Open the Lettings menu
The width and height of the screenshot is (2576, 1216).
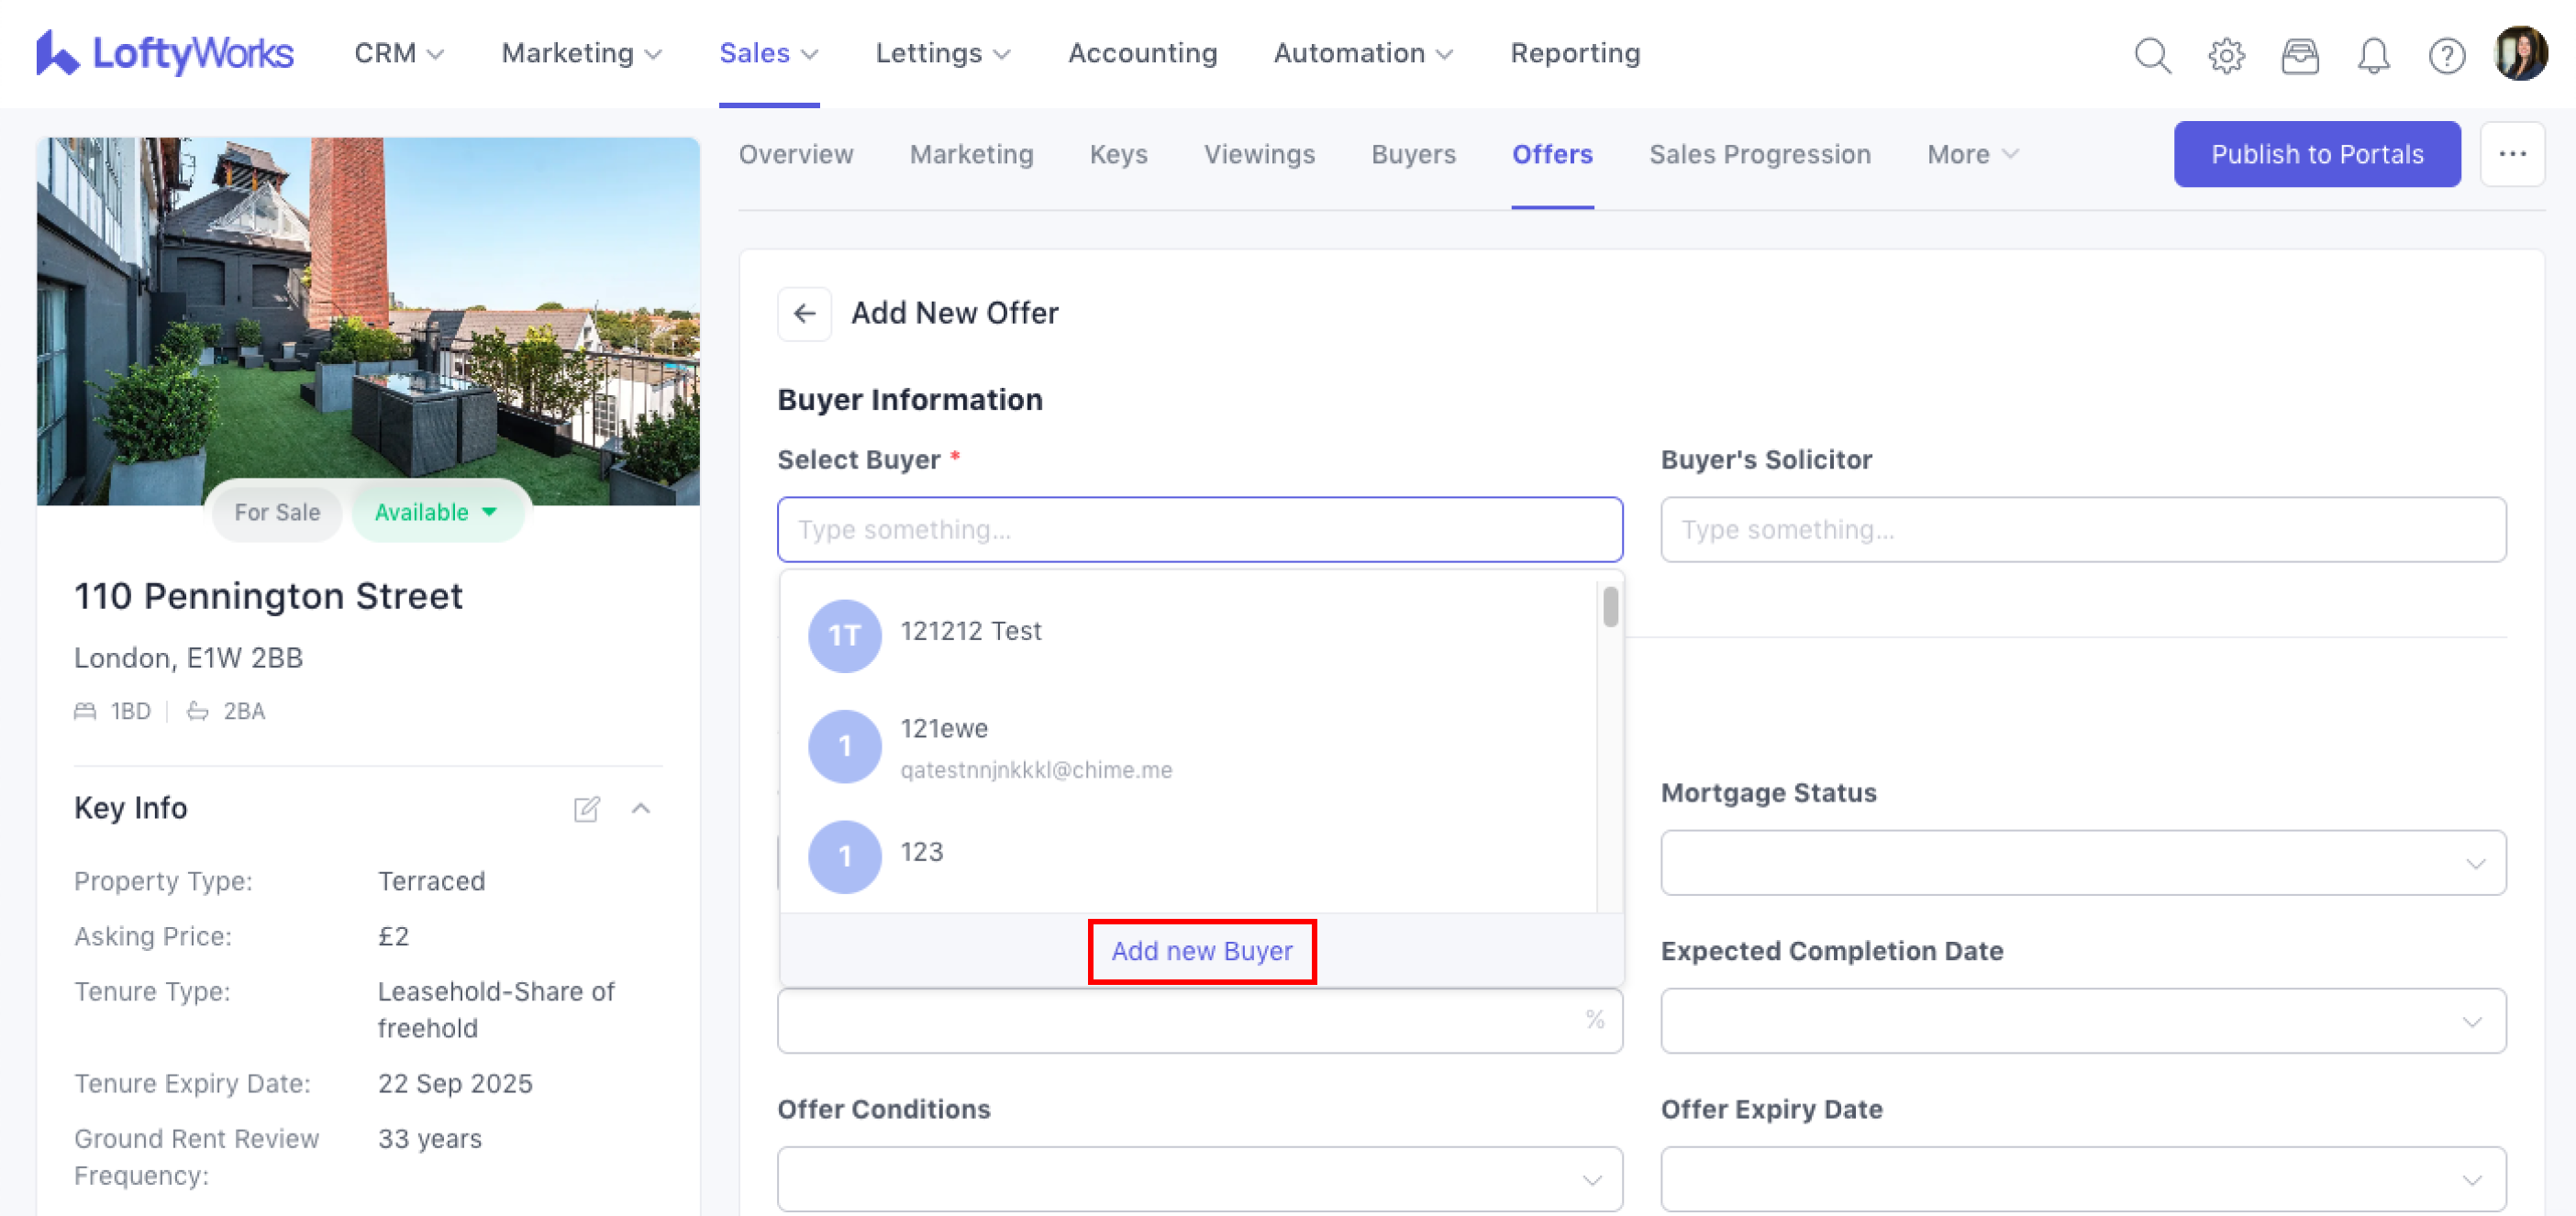coord(942,53)
